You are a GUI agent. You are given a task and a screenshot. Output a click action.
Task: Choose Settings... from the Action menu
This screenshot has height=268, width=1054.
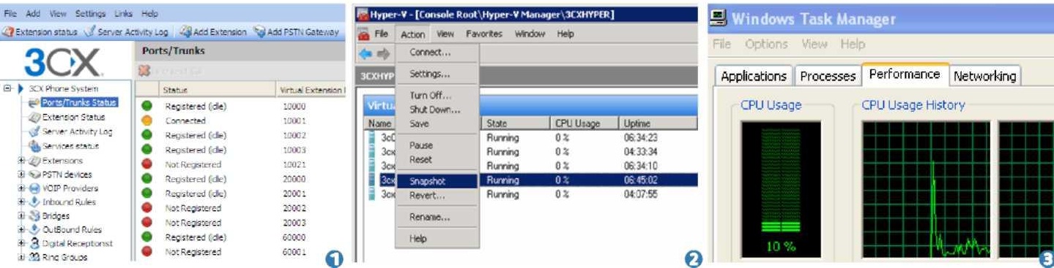click(437, 74)
